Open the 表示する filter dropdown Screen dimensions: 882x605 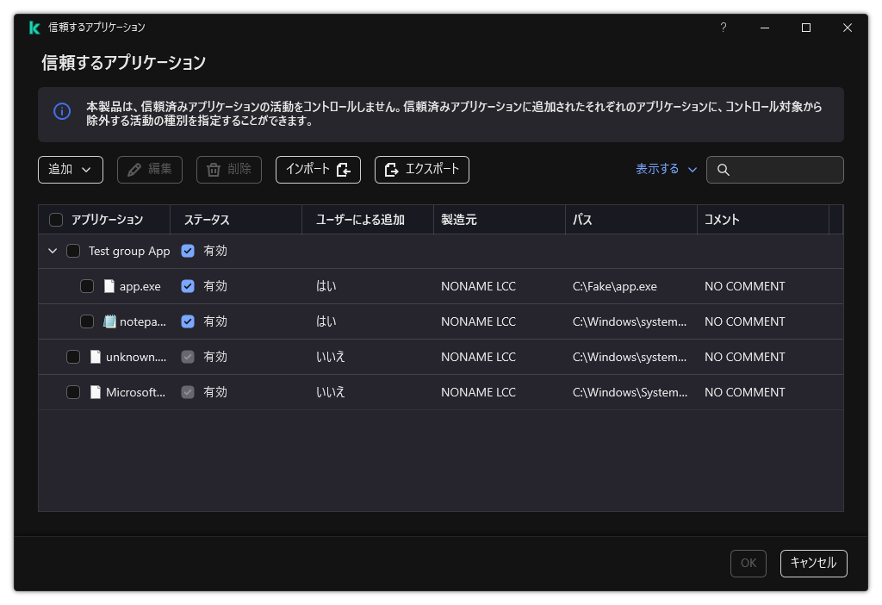[661, 170]
